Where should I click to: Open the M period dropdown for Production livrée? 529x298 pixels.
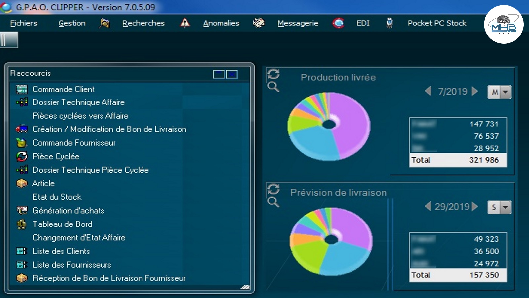tap(505, 92)
